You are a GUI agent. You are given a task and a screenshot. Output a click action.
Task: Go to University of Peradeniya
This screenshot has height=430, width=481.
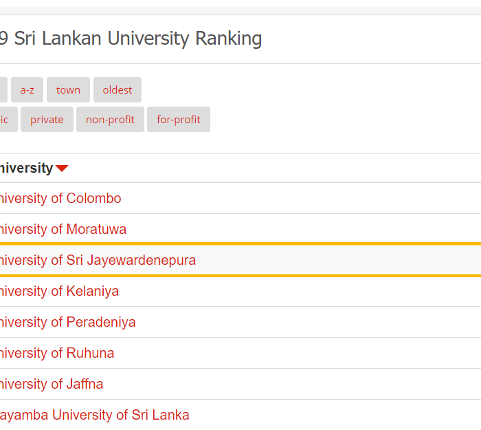[x=67, y=322]
